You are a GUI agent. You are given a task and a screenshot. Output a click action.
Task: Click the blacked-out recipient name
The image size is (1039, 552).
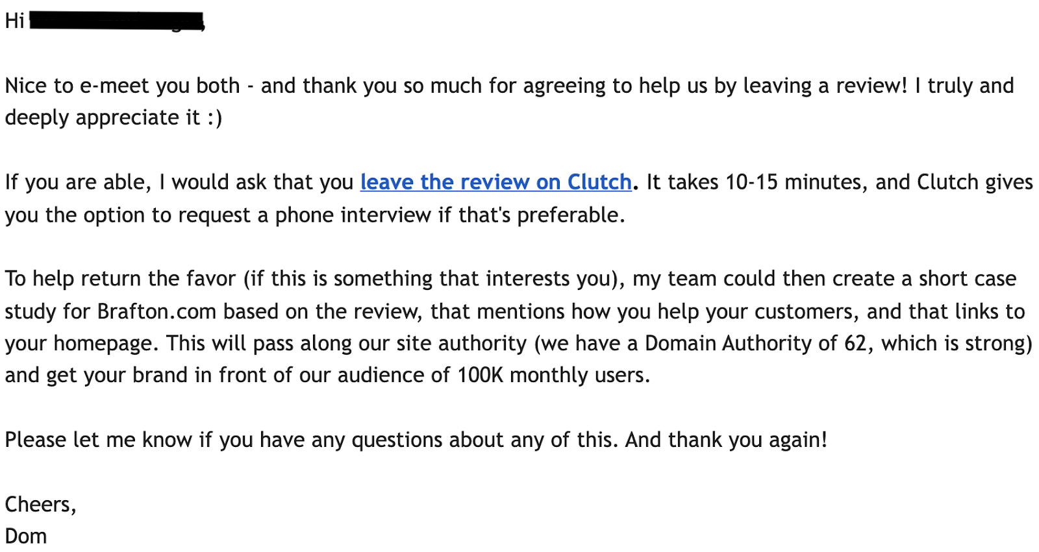click(117, 21)
